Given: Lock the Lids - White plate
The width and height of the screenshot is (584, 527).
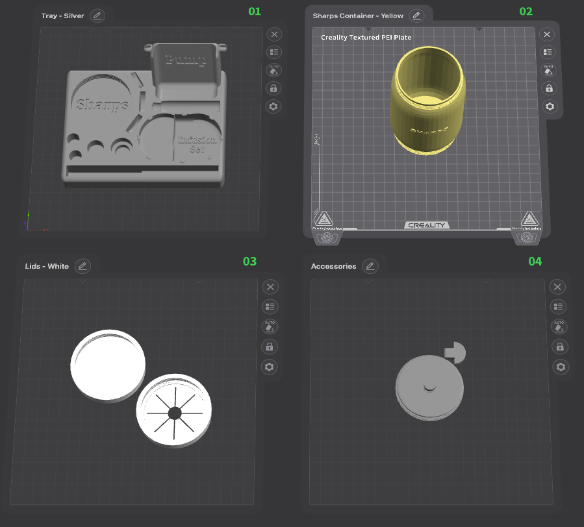Looking at the screenshot, I should click(270, 346).
